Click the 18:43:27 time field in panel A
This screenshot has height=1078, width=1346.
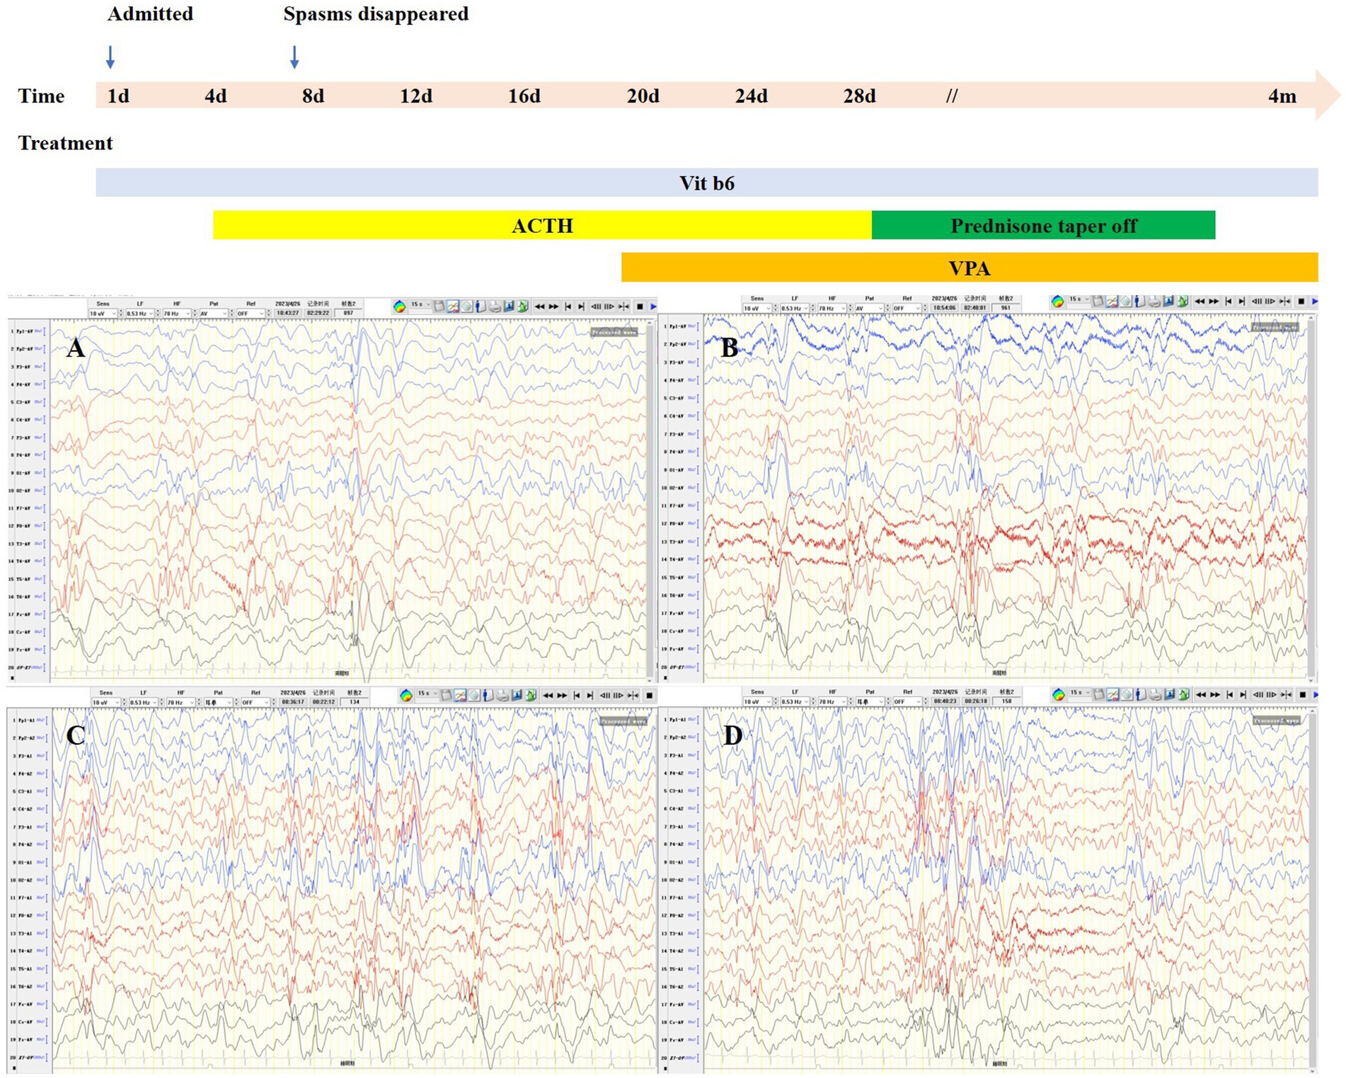pos(288,313)
